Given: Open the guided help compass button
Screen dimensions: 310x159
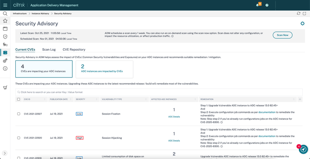Looking at the screenshot, I should [303, 150].
